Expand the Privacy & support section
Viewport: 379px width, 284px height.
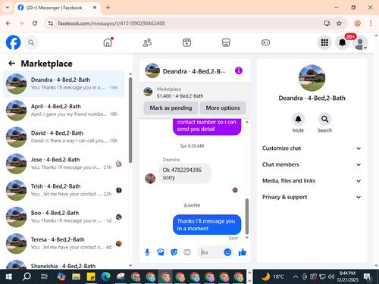pyautogui.click(x=312, y=197)
